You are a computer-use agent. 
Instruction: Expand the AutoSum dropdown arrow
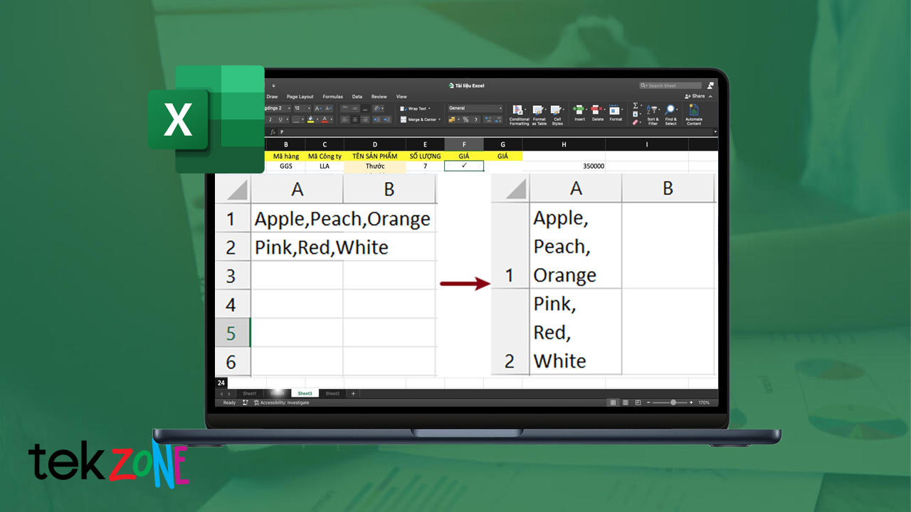tap(641, 105)
